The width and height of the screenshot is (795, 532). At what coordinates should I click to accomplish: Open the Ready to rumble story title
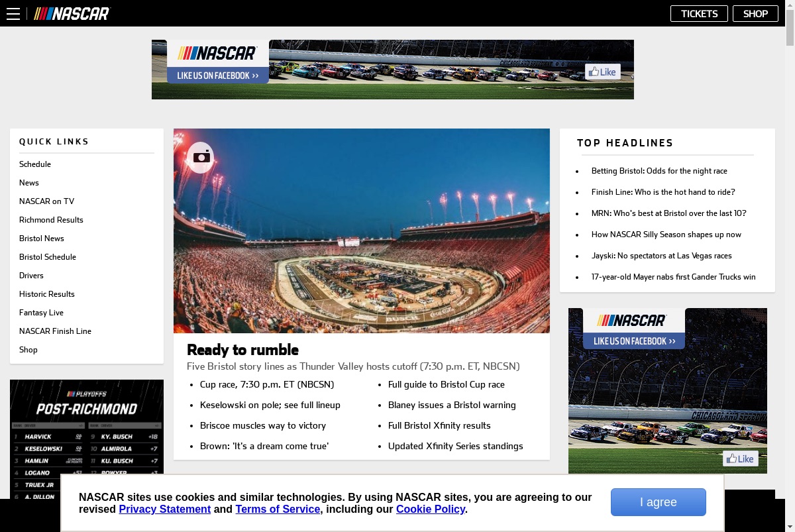[242, 350]
